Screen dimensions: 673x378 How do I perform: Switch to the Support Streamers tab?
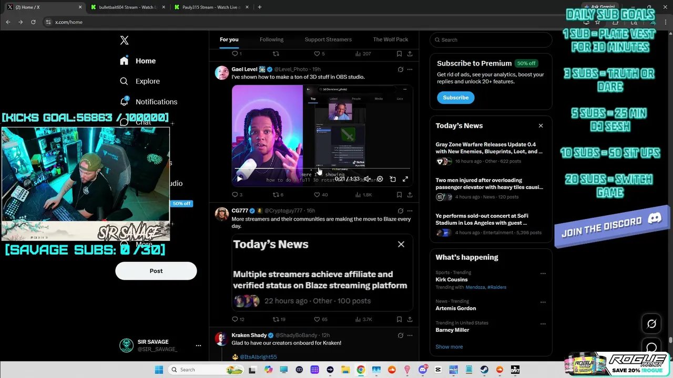click(328, 40)
